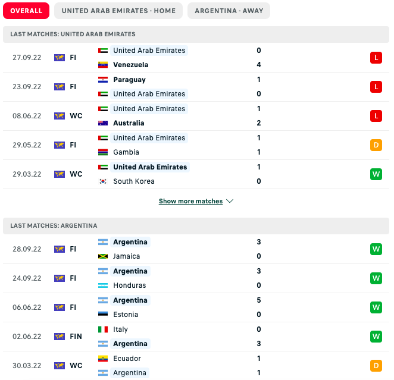Click the Ecuador flag icon
Viewport: 394px width, 380px height.
pos(103,359)
